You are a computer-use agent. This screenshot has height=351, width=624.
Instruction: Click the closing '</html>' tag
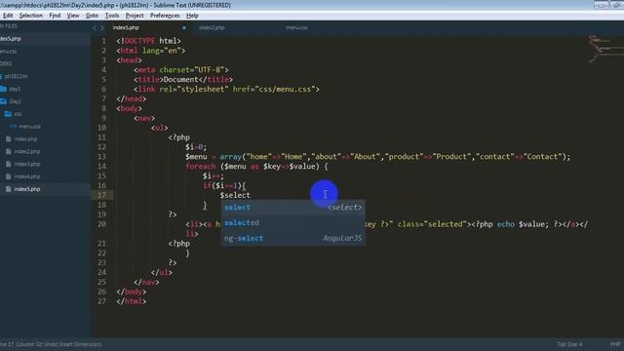point(132,301)
